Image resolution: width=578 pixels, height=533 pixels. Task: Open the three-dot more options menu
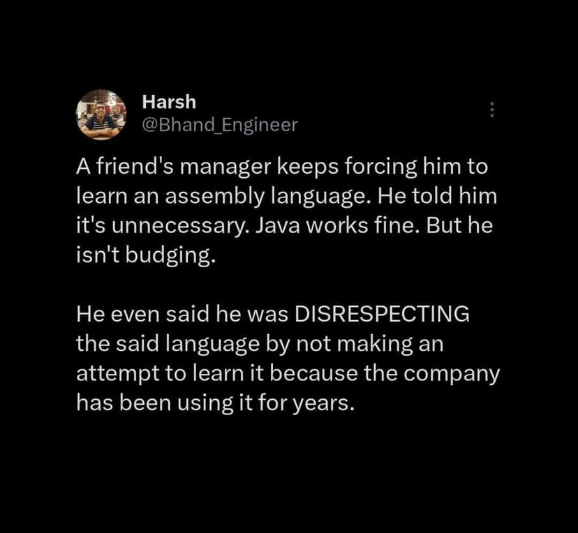(x=491, y=110)
